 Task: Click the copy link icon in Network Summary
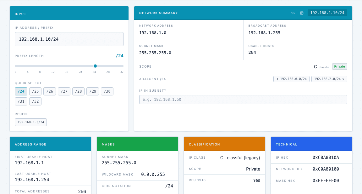293,13
